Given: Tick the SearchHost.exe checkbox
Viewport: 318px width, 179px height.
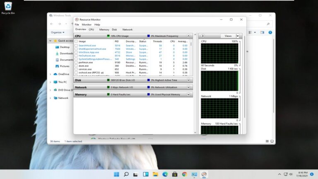Looking at the screenshot, I should click(x=76, y=46).
